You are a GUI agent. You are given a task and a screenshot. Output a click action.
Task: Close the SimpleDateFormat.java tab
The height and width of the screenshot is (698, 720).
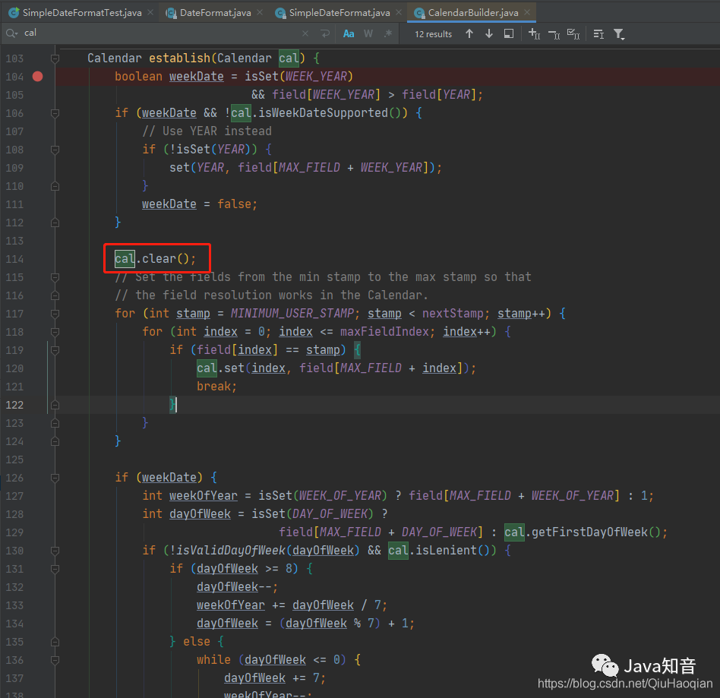tap(399, 12)
